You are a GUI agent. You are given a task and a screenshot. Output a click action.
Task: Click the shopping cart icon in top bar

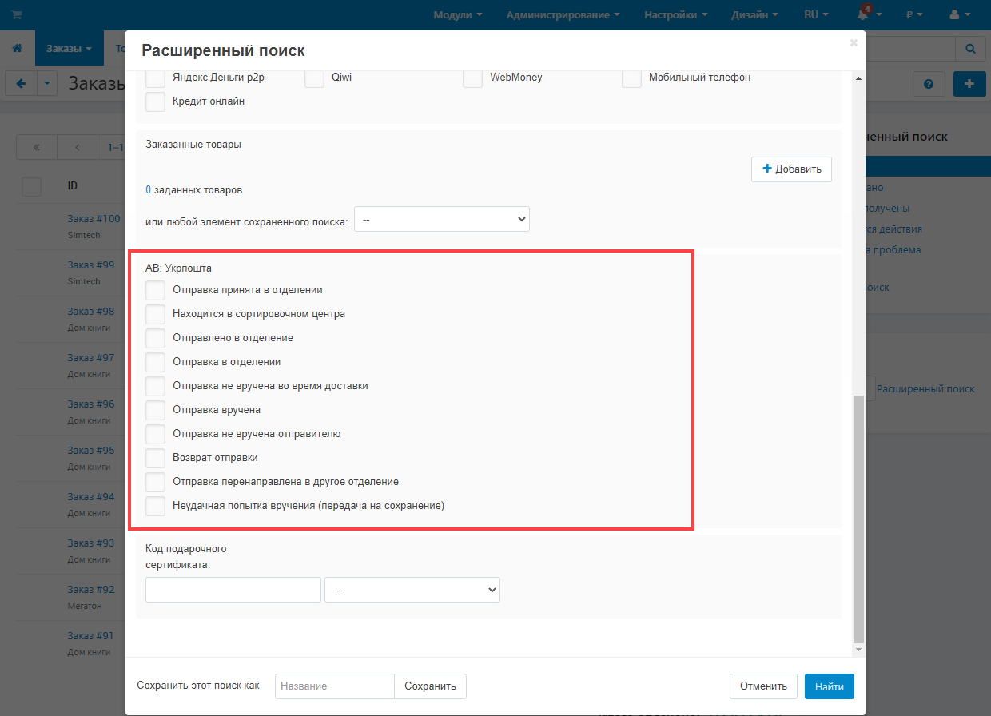pyautogui.click(x=17, y=14)
